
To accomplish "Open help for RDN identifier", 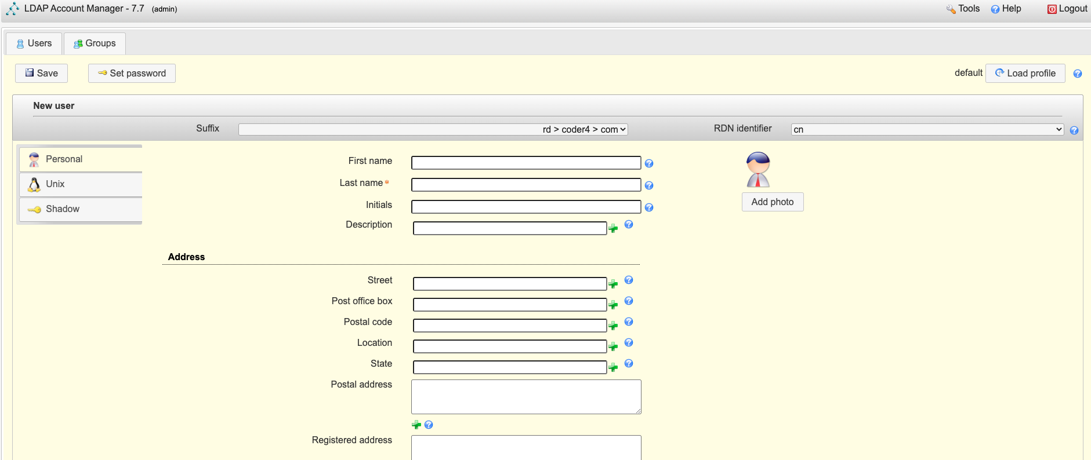I will coord(1074,130).
